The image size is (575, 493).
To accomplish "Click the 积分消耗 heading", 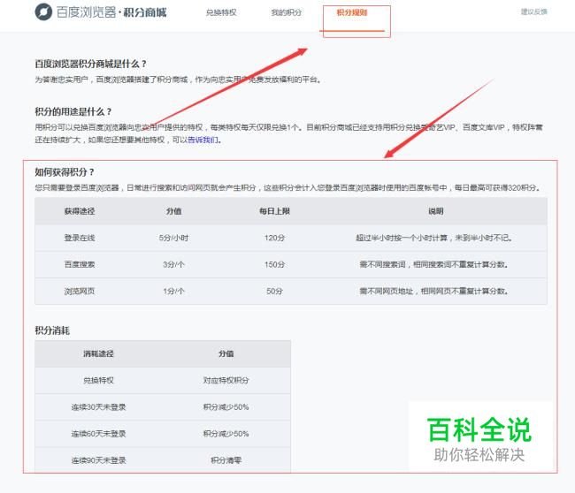I will coord(52,330).
